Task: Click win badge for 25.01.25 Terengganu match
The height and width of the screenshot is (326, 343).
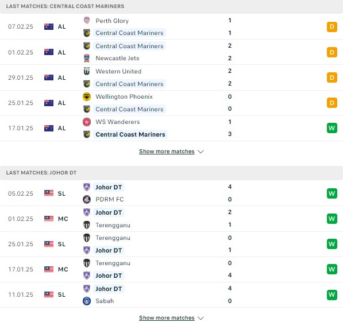Action: click(332, 244)
